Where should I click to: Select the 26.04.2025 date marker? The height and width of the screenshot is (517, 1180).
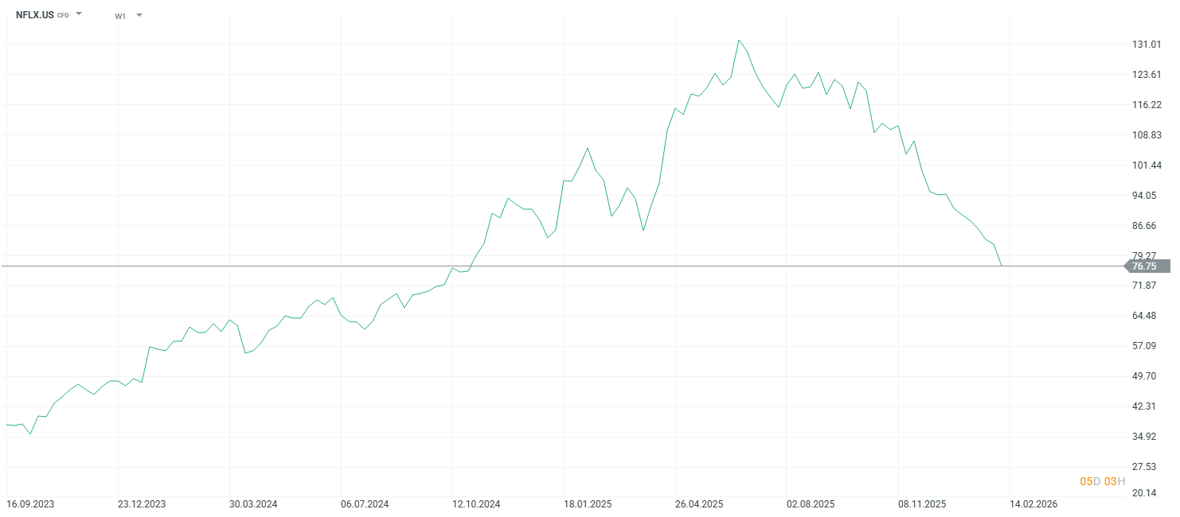pos(699,504)
